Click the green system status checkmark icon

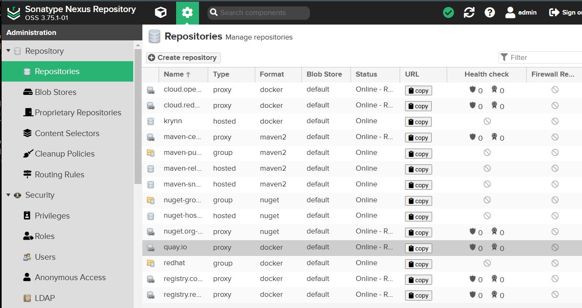click(448, 13)
